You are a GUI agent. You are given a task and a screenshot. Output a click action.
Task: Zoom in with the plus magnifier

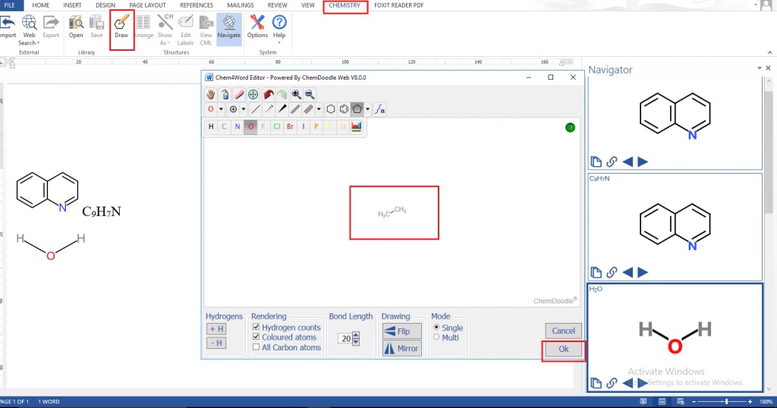pyautogui.click(x=297, y=94)
